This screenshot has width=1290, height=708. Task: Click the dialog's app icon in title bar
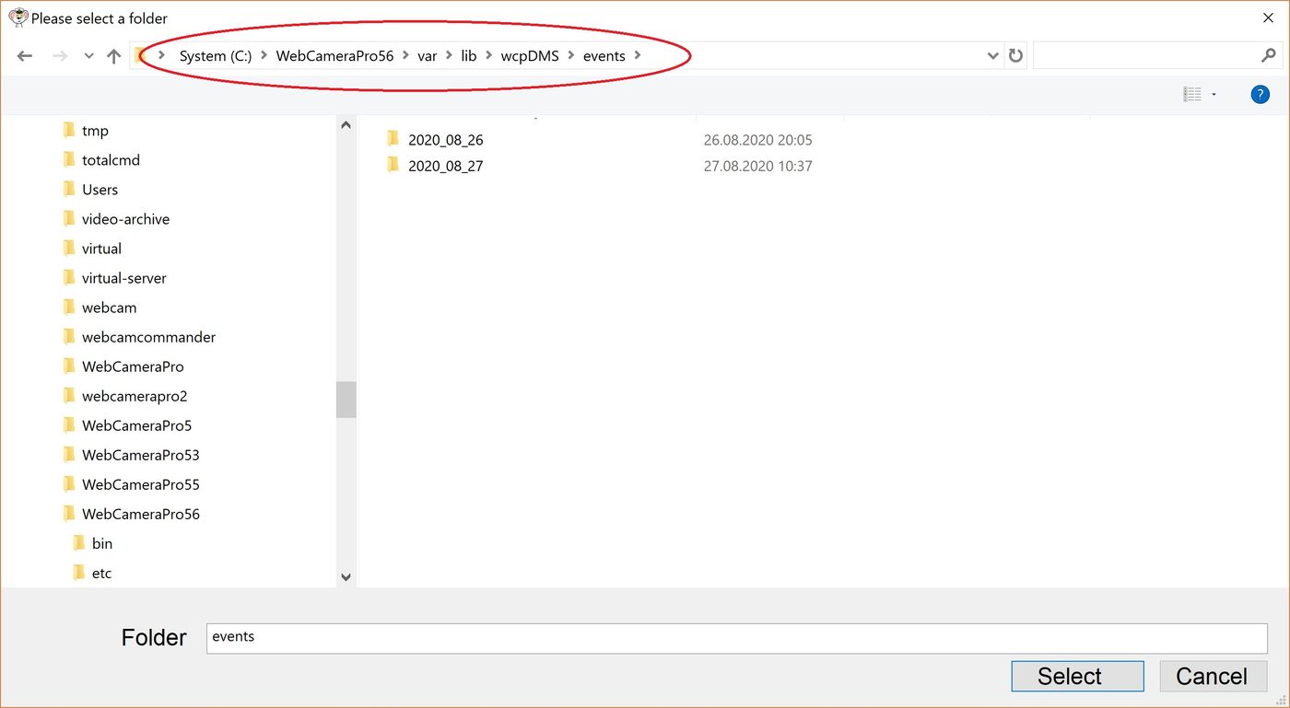coord(18,17)
